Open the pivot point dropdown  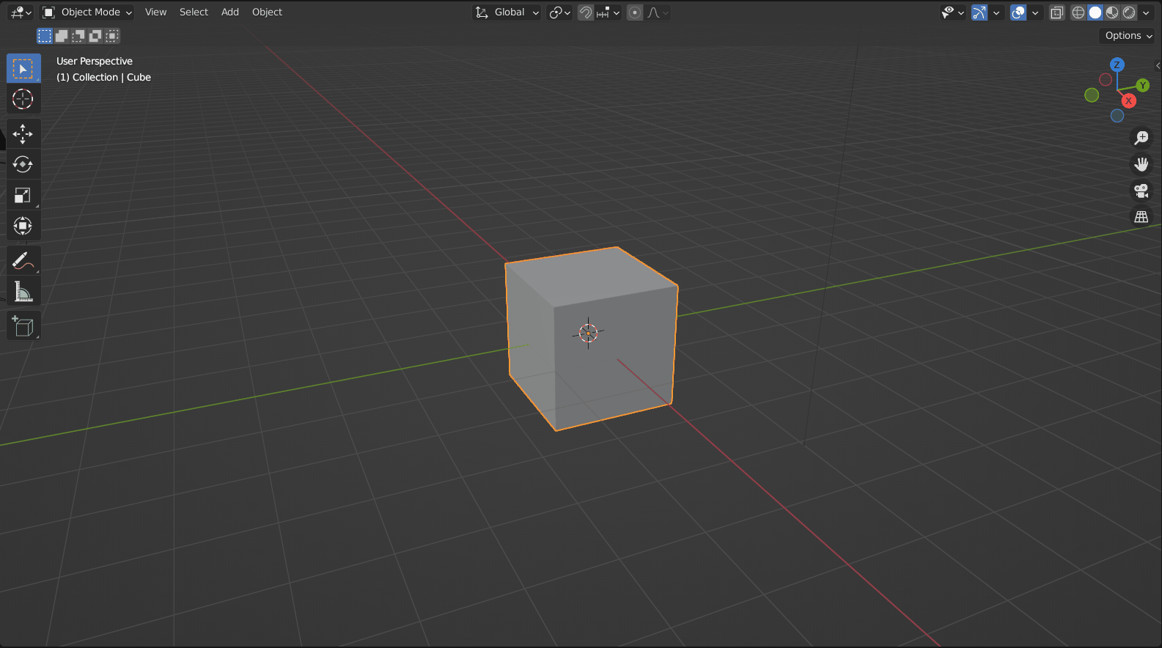(560, 12)
